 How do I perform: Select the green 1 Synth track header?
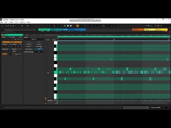click(x=44, y=30)
